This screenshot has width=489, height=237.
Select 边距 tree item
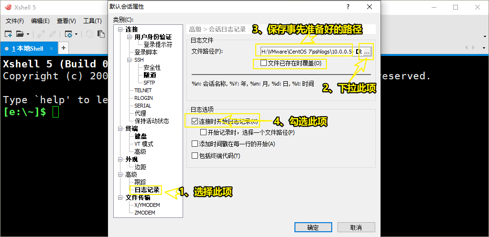point(140,167)
